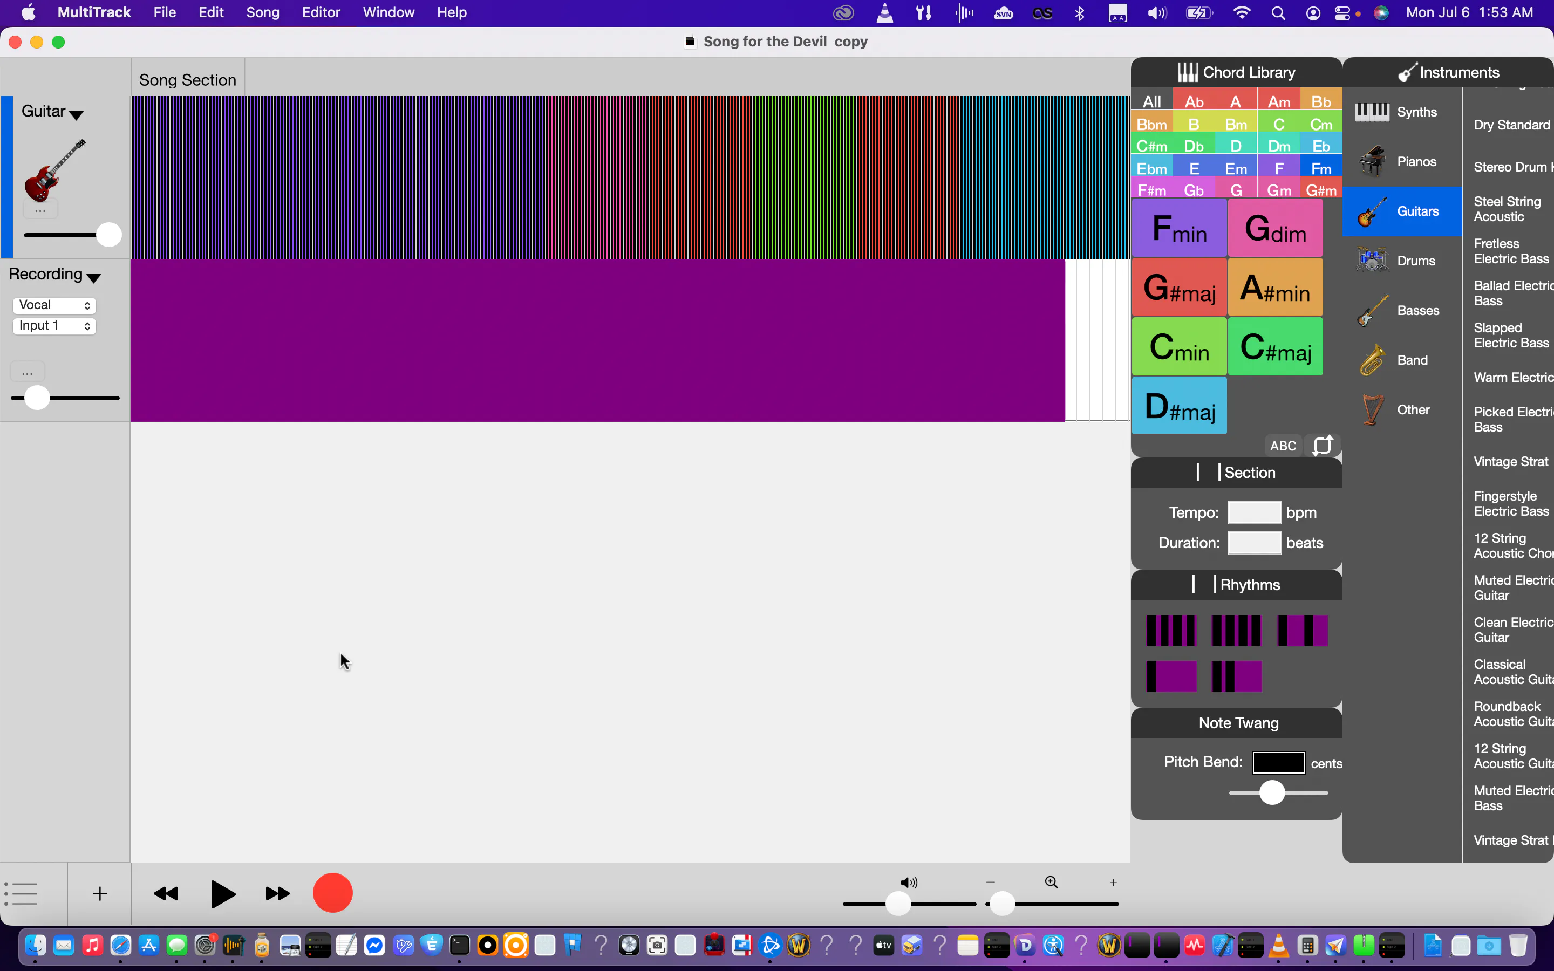
Task: Select the Basses instrument category
Action: 1402,310
